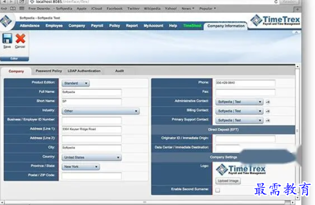Screen dimensions: 315x205
Task: Open the Wikipedia bookmark link
Action: (152, 8)
